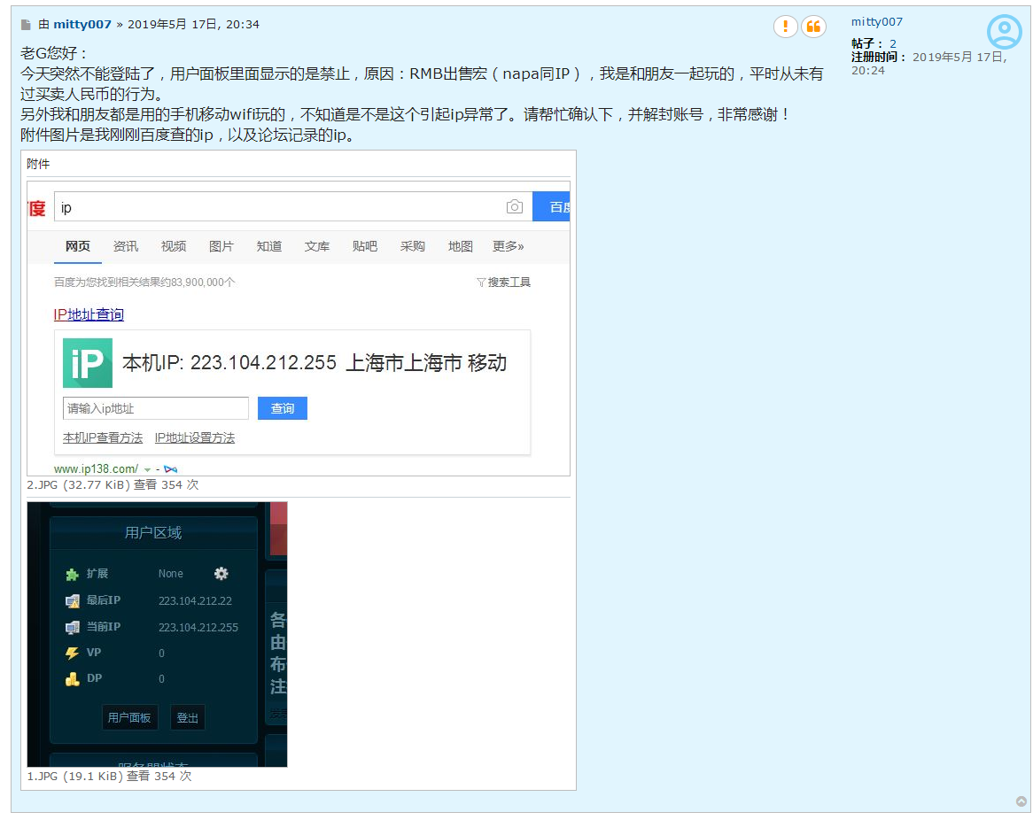
Task: Switch to the 网页 tab in Baidu
Action: pyautogui.click(x=77, y=246)
